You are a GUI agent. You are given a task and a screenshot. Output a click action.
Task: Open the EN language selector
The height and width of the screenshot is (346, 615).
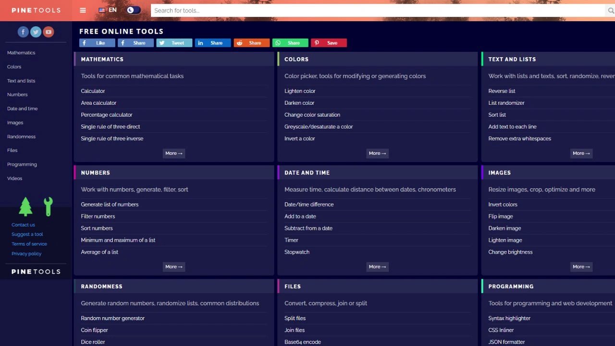[108, 10]
